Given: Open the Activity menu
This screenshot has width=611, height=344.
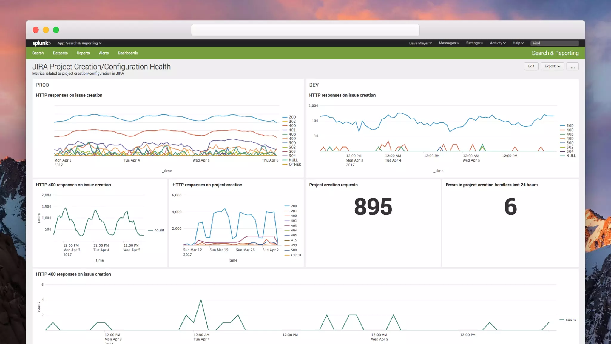Looking at the screenshot, I should click(498, 43).
